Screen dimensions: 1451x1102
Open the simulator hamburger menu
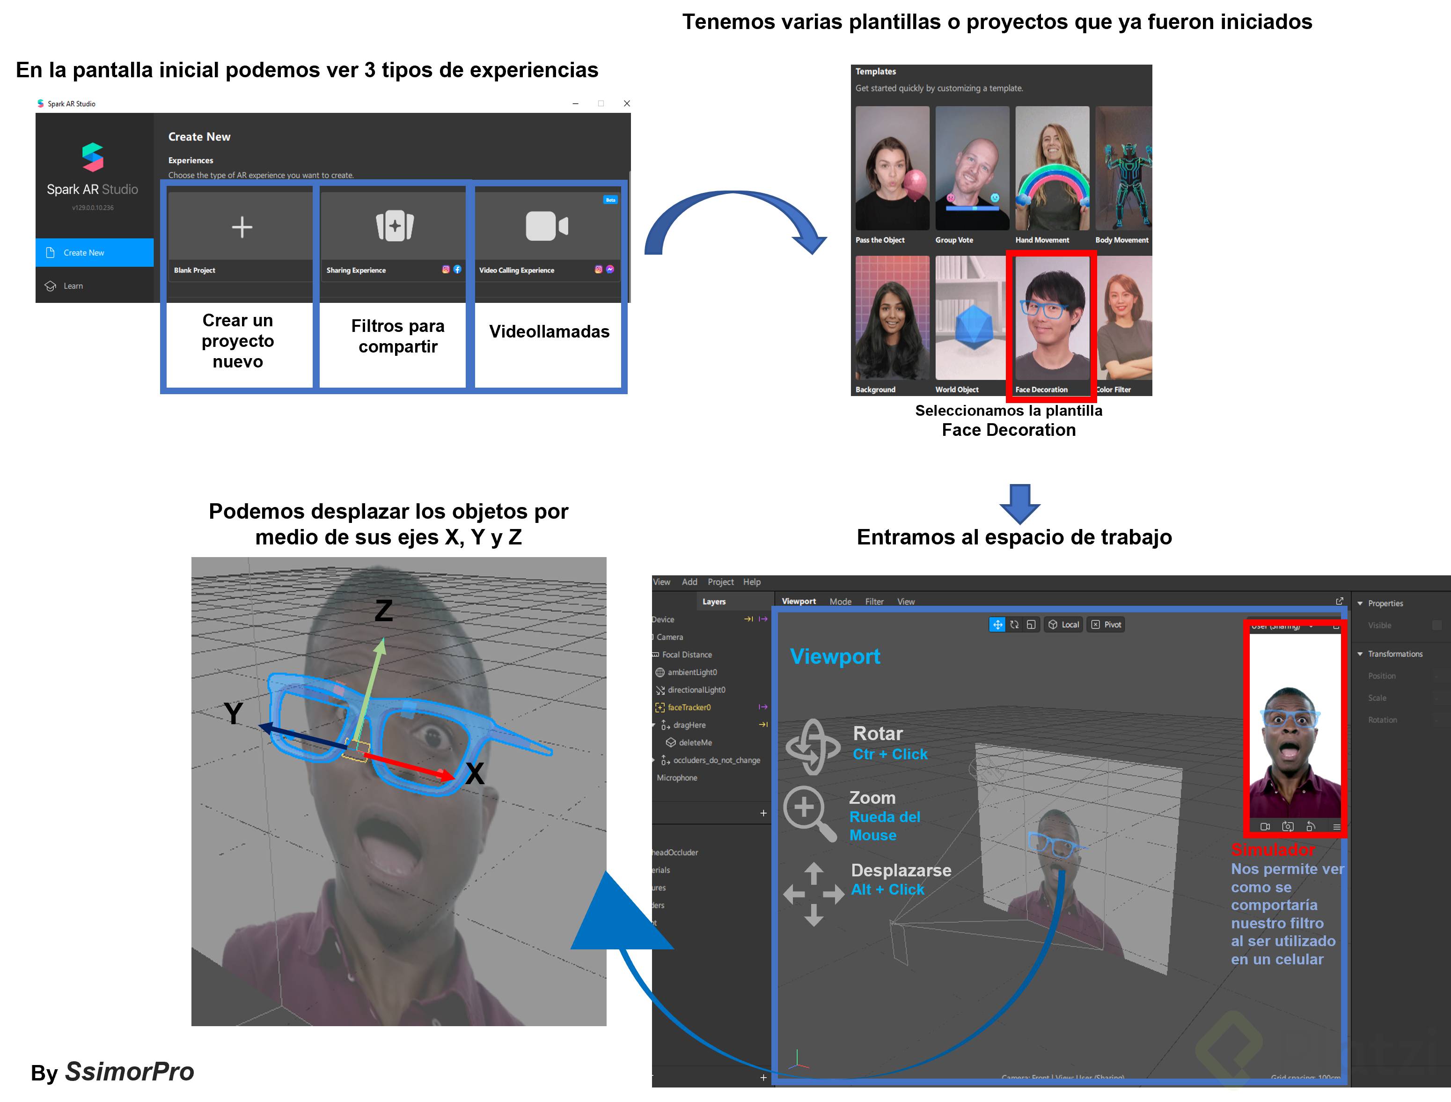[1337, 827]
